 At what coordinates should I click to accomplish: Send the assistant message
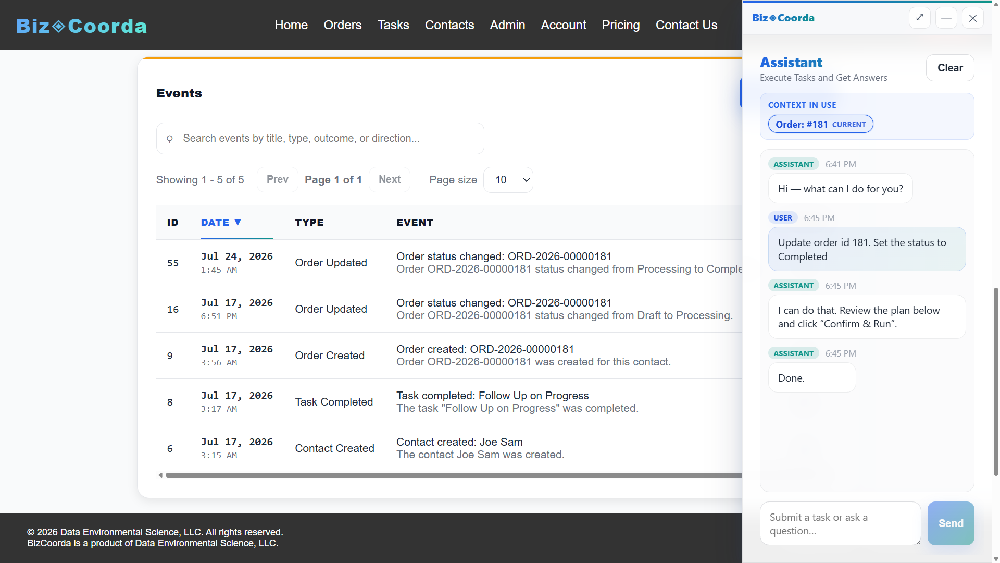951,523
